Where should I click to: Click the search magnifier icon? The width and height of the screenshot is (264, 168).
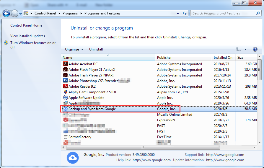tap(258, 13)
